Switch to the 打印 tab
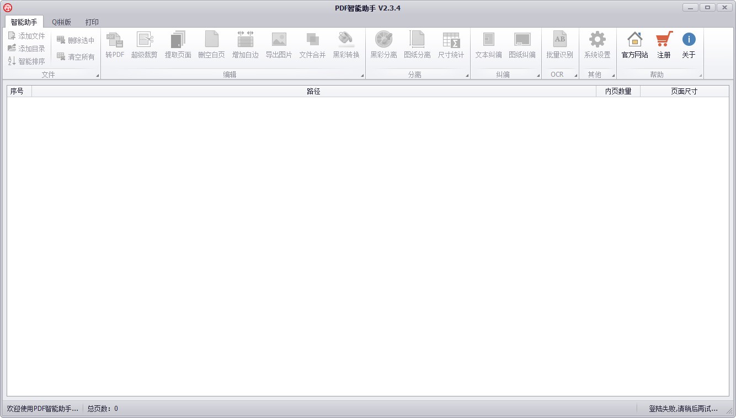Screen dimensions: 736x418 92,22
